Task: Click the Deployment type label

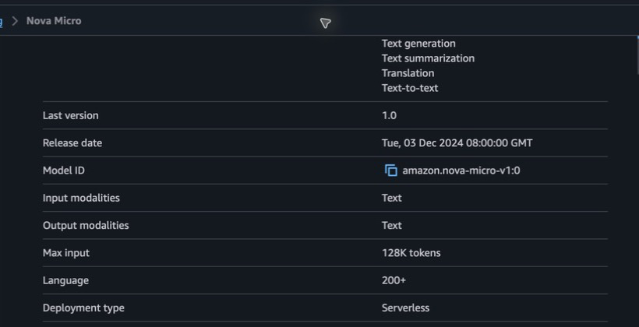Action: 83,308
